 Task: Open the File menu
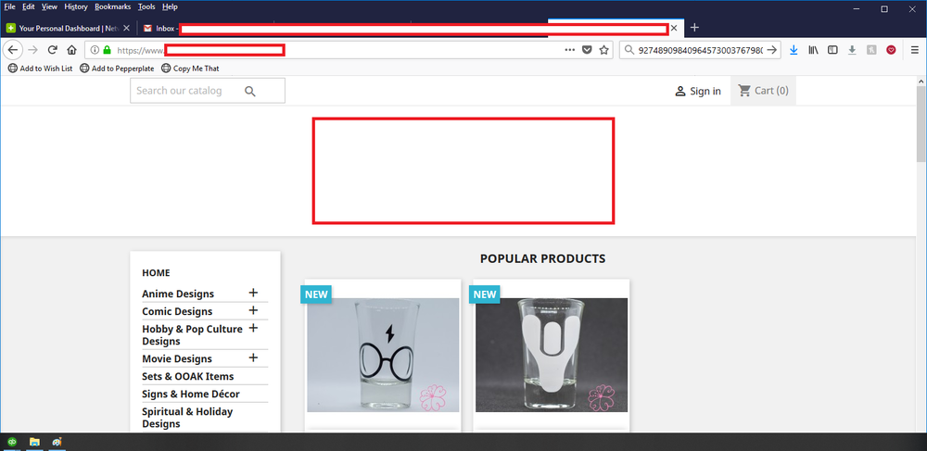9,7
